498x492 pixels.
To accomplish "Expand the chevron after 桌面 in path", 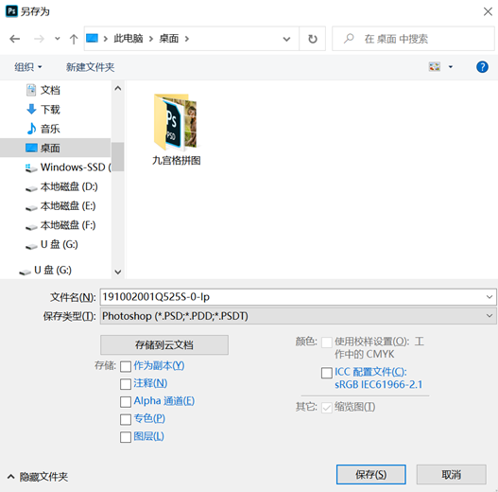I will tap(187, 39).
